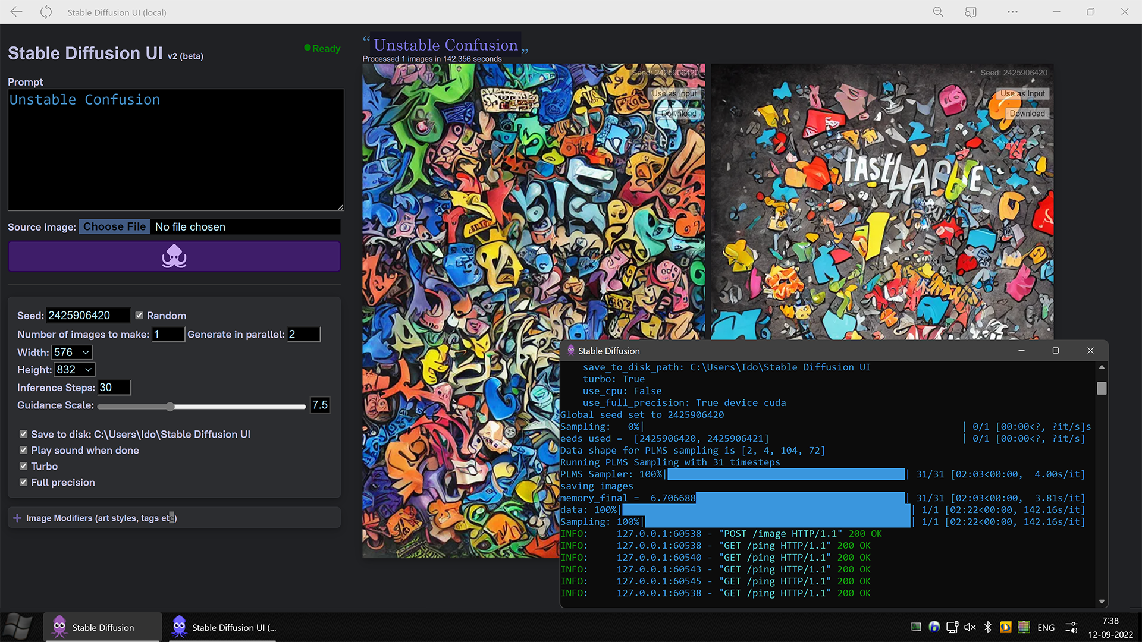The width and height of the screenshot is (1142, 642).
Task: Download the left generated image
Action: point(677,113)
